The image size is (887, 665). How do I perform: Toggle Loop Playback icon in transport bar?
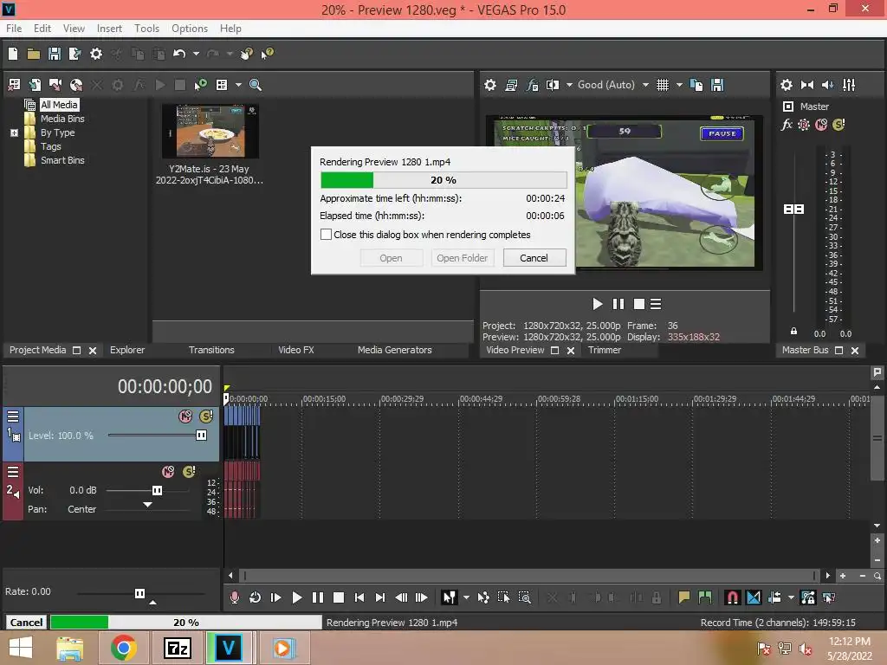pyautogui.click(x=256, y=597)
